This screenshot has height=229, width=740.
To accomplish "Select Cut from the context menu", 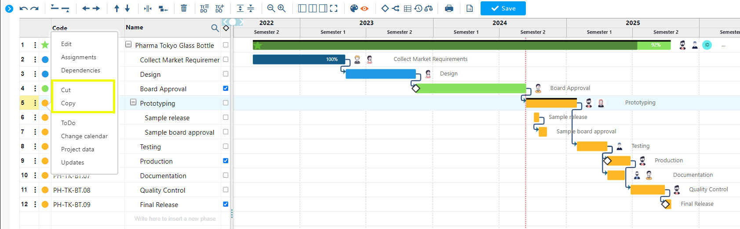I will coord(66,90).
